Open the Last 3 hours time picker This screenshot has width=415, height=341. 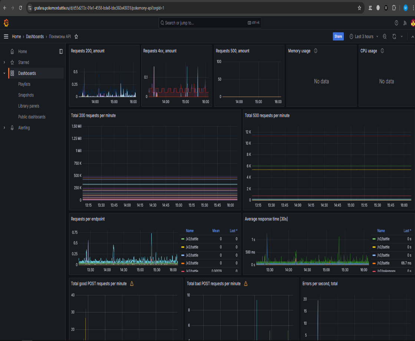pos(363,36)
